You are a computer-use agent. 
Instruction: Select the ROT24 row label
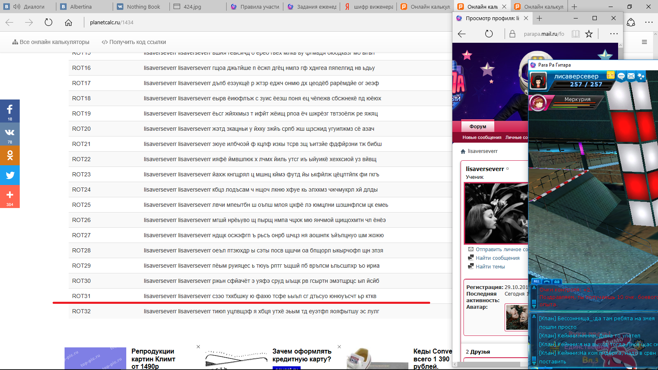81,190
